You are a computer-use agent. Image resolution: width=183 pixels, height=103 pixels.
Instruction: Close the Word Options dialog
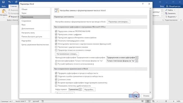pos(149,4)
